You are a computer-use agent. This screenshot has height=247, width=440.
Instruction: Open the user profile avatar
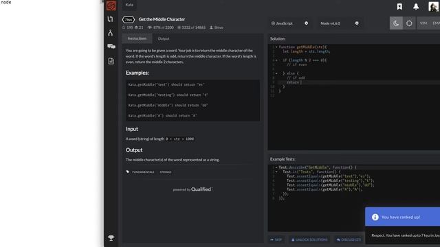click(x=434, y=6)
